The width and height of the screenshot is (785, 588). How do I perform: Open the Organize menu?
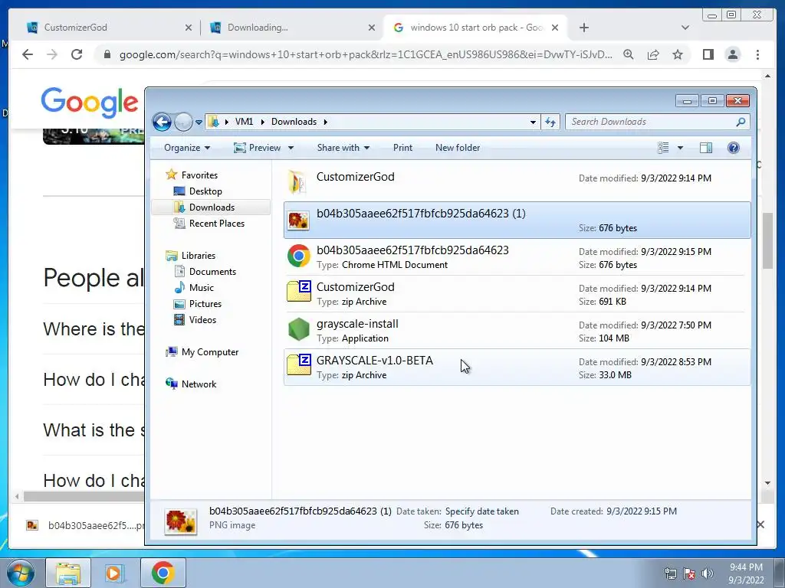click(x=187, y=148)
